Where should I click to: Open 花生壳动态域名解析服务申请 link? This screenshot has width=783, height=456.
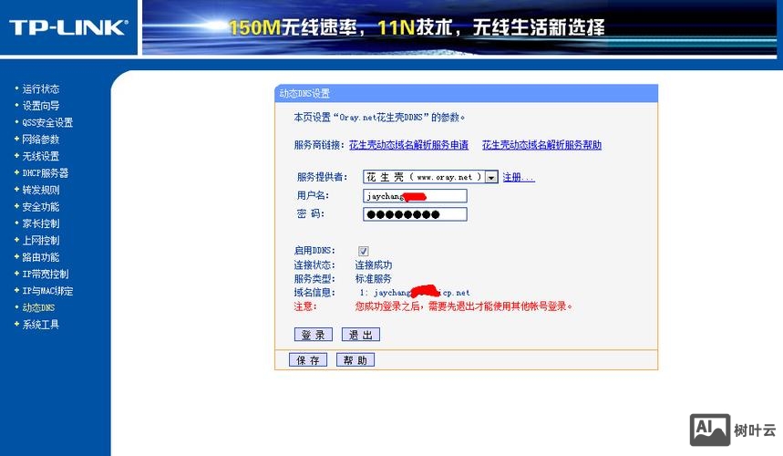pos(408,145)
